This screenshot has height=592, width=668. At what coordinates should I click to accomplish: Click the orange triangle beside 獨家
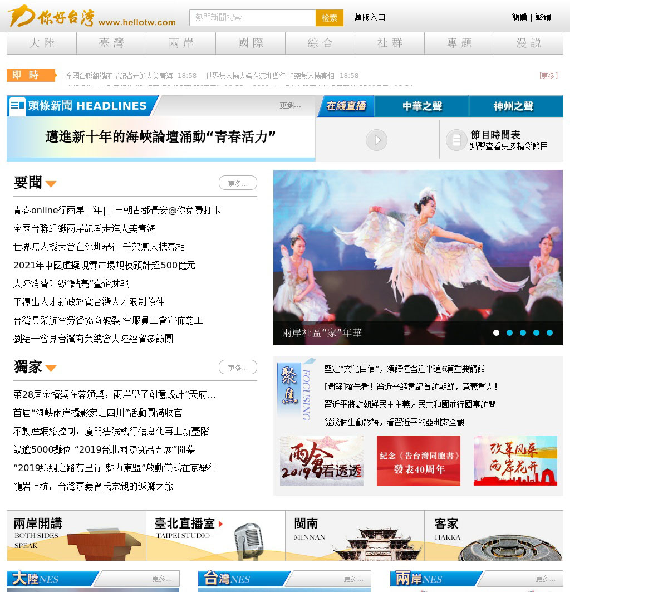point(51,368)
